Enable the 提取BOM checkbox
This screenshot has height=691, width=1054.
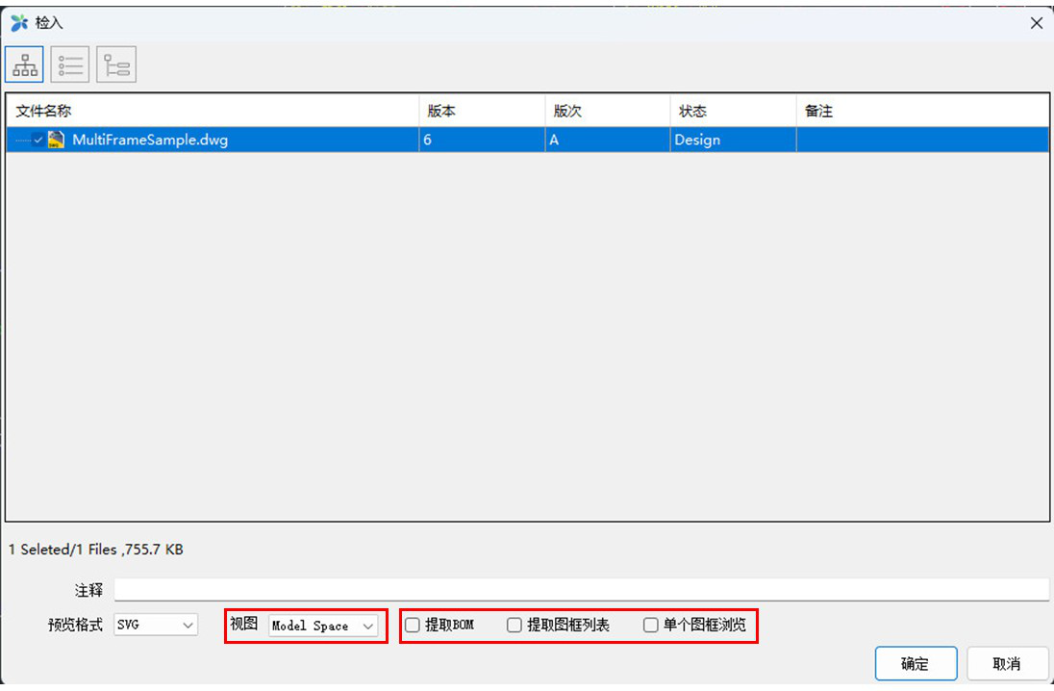click(413, 626)
